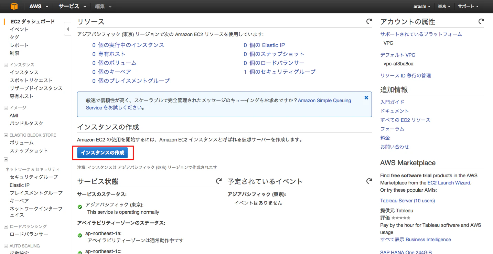493x254 pixels.
Task: Open リソース ID 移行の管理 link
Action: coord(406,75)
